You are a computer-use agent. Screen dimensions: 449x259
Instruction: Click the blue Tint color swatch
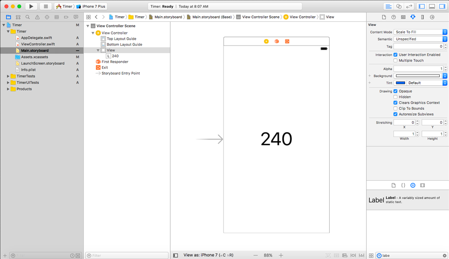tap(400, 83)
